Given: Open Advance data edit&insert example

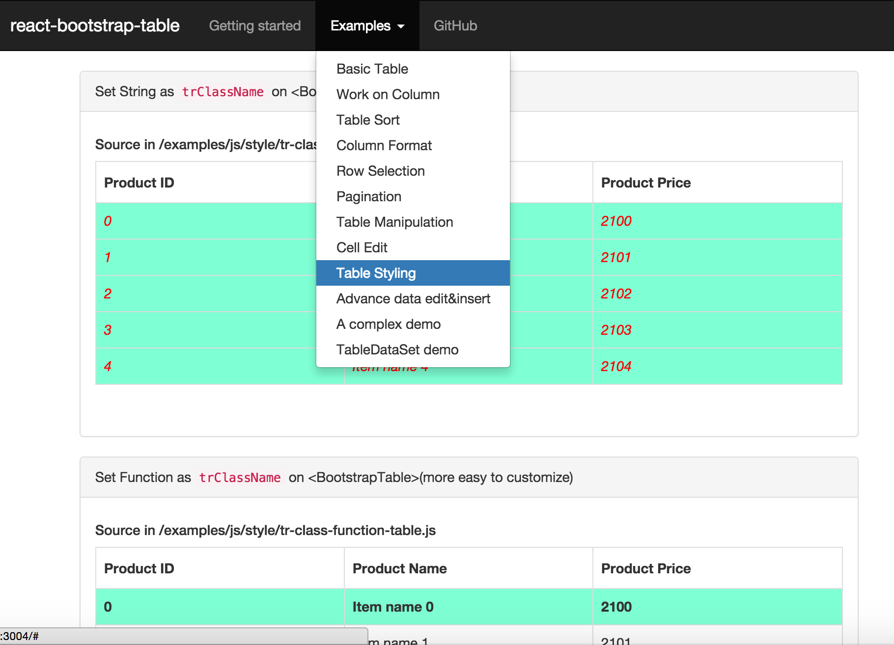Looking at the screenshot, I should [x=413, y=298].
